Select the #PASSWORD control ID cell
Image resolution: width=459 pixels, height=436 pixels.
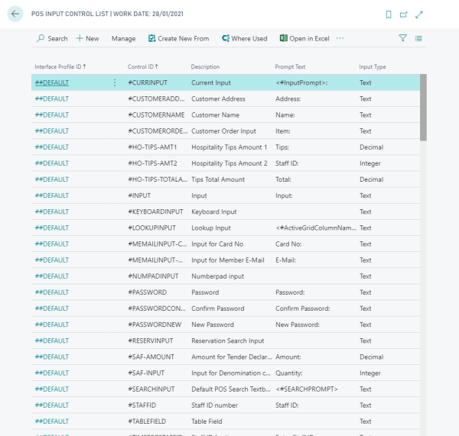click(x=147, y=292)
